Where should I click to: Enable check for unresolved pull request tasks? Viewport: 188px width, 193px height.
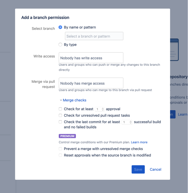(x=60, y=115)
